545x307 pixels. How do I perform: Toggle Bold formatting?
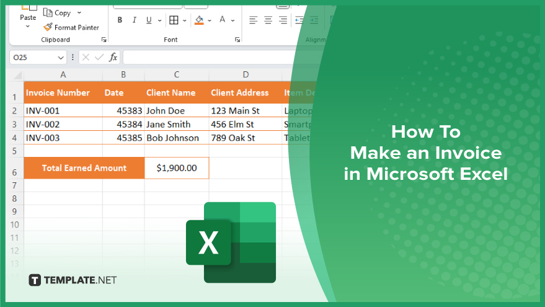[x=120, y=20]
